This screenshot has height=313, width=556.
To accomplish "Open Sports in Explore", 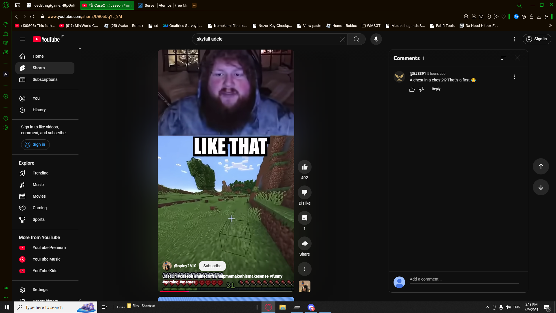I will pos(45,219).
